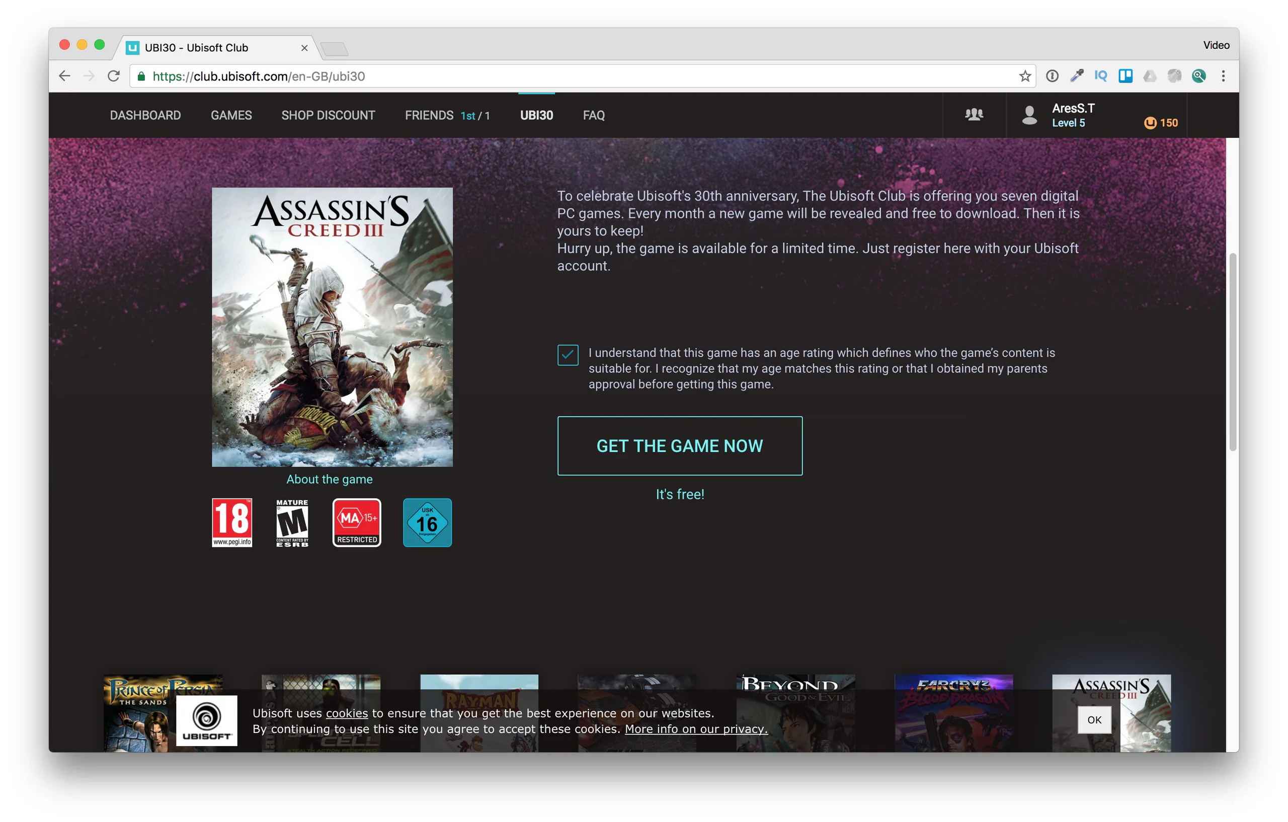The image size is (1288, 822).
Task: Open the cookies policy link
Action: 347,713
